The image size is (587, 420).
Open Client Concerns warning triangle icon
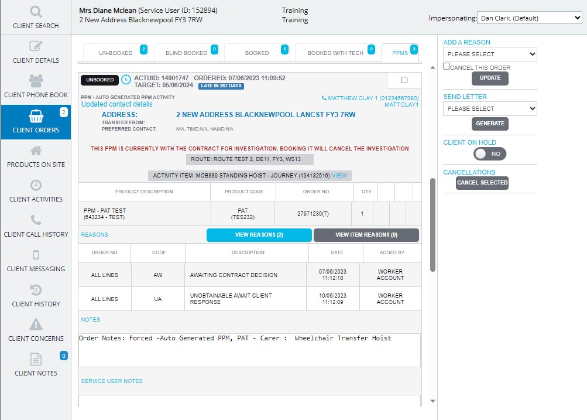[x=36, y=324]
